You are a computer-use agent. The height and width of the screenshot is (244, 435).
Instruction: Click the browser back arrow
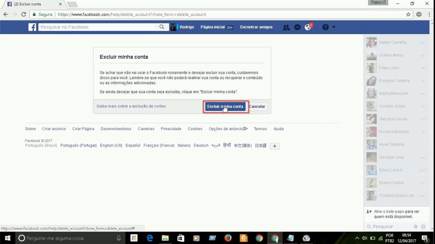click(5, 15)
